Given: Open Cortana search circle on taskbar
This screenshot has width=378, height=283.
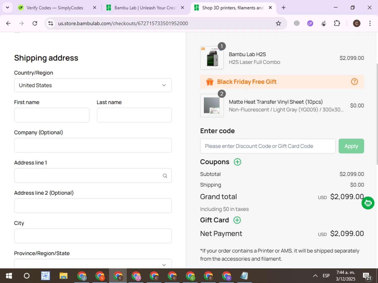Looking at the screenshot, I should tap(26, 276).
